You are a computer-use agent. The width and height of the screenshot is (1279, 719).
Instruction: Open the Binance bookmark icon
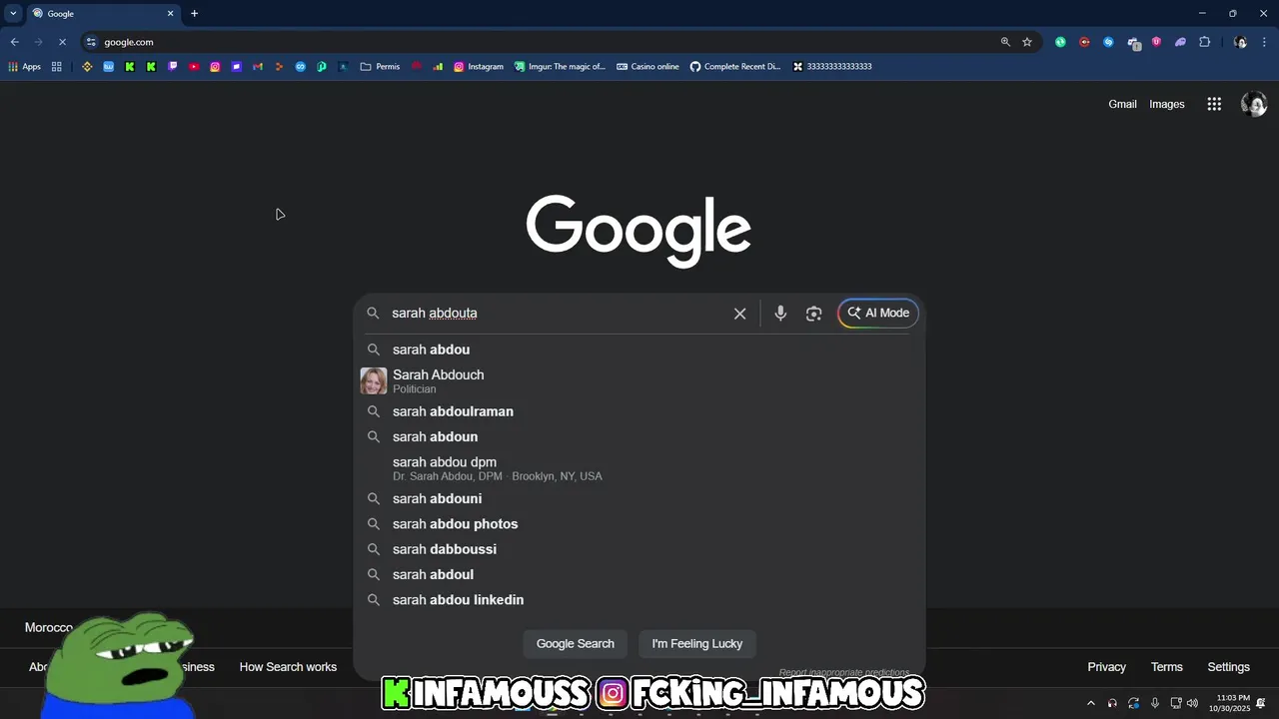pos(87,67)
